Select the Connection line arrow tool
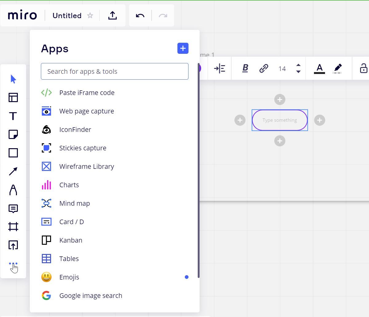 click(13, 171)
